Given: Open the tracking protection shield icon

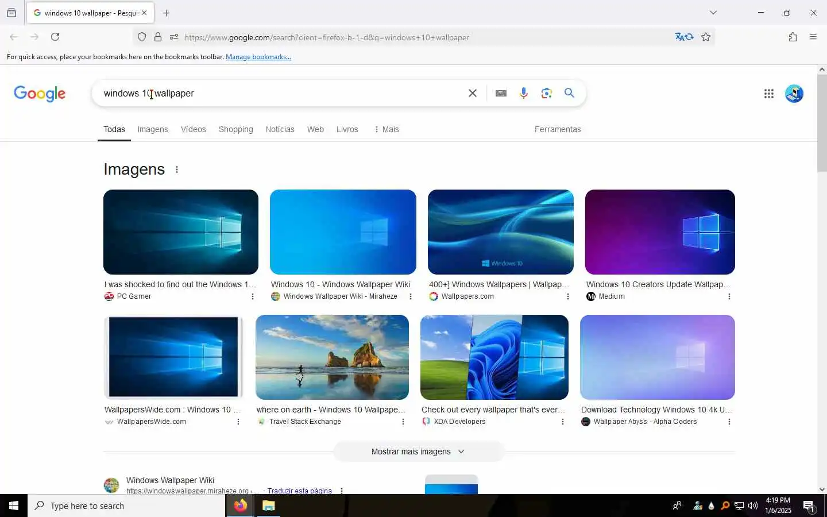Looking at the screenshot, I should click(141, 37).
